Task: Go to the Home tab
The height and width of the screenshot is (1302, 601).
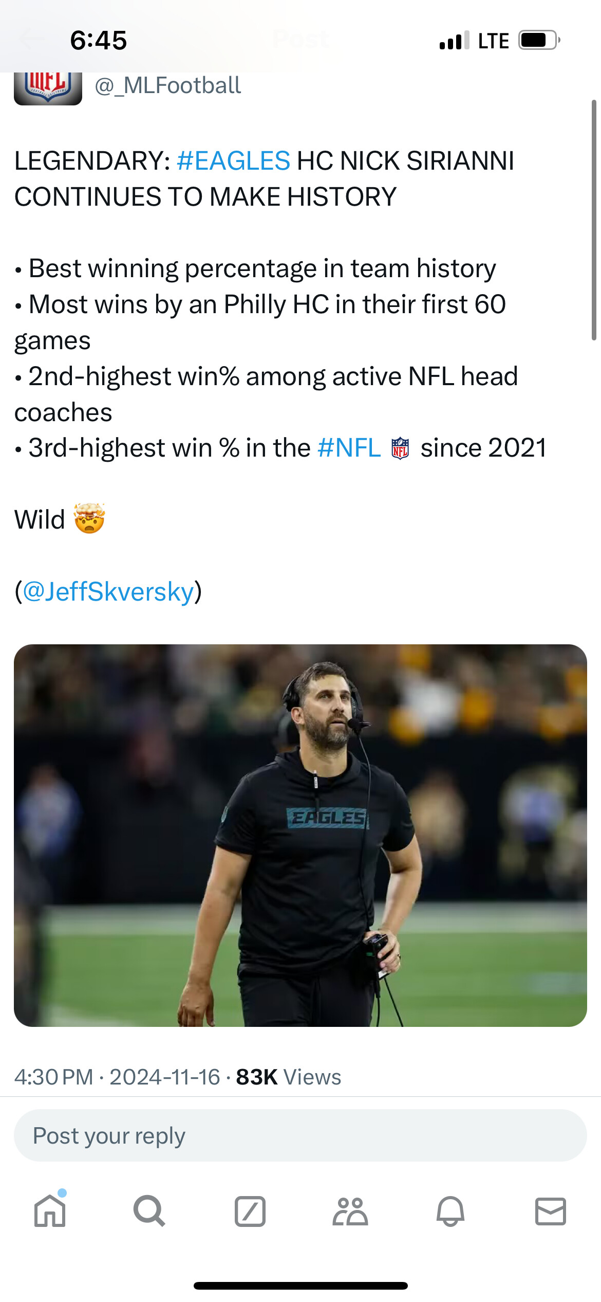Action: pyautogui.click(x=50, y=1211)
